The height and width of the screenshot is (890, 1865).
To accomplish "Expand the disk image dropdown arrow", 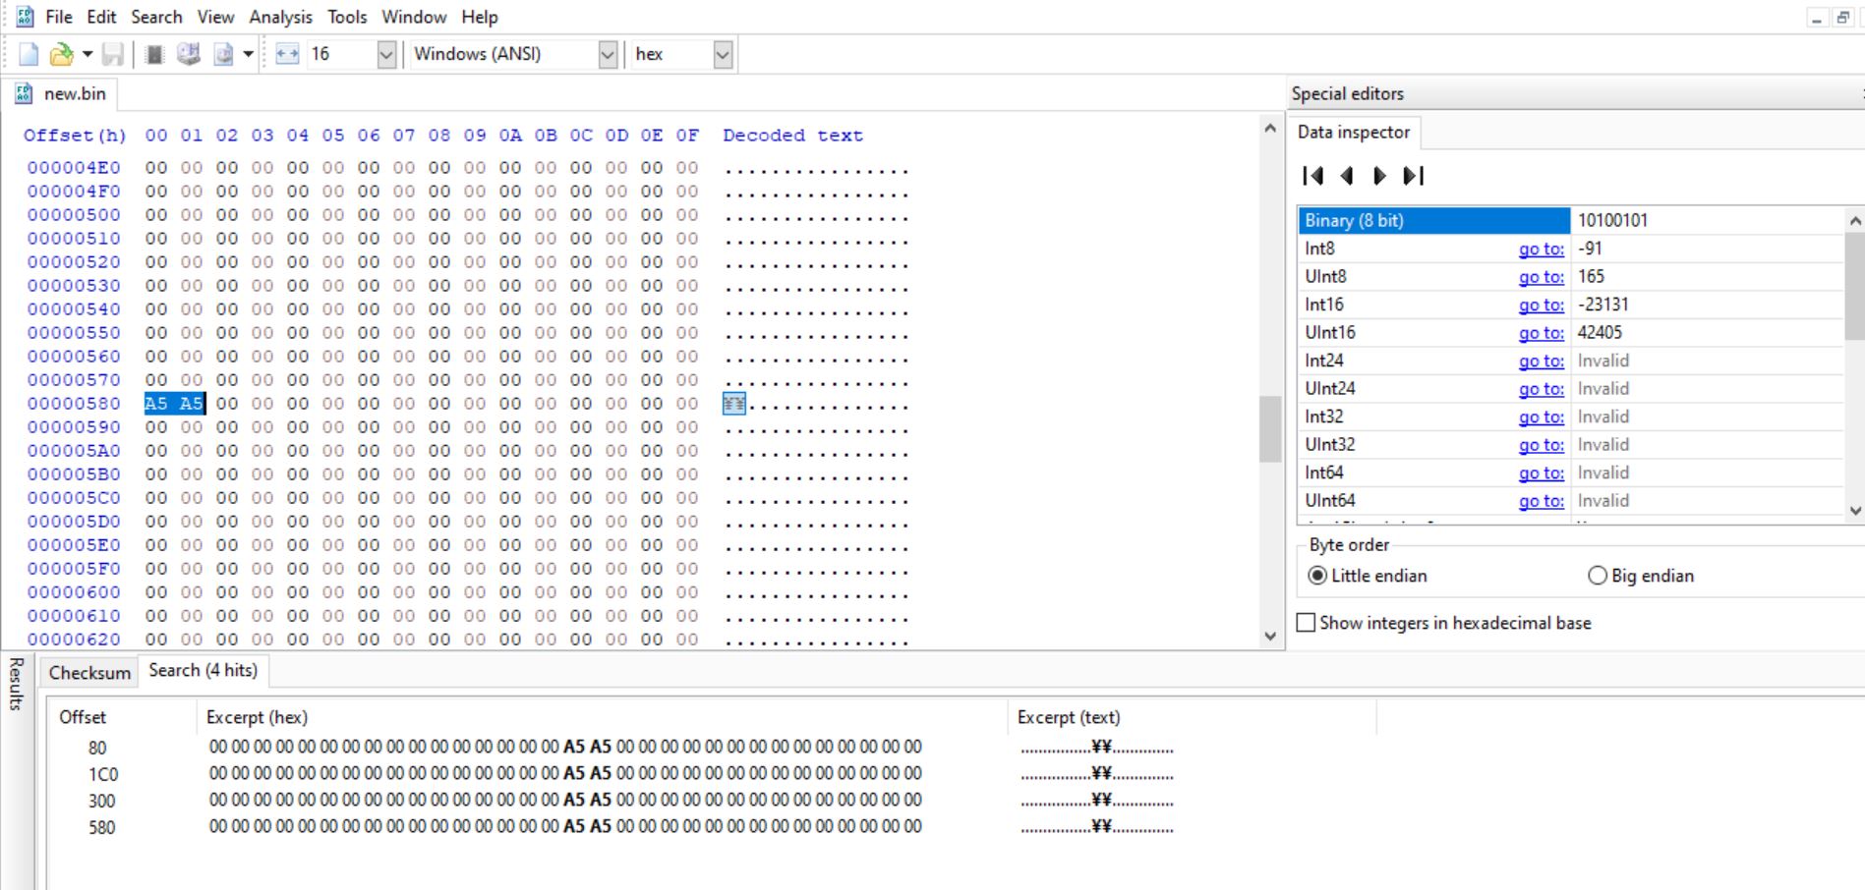I will (248, 54).
